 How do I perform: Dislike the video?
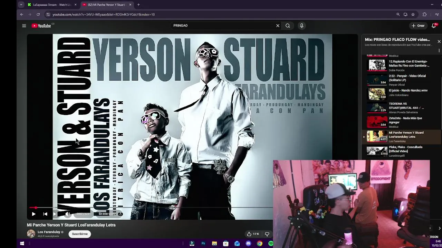point(267,234)
